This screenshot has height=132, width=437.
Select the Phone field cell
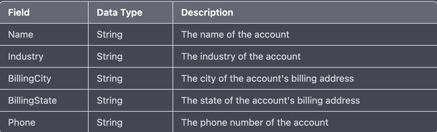point(44,122)
